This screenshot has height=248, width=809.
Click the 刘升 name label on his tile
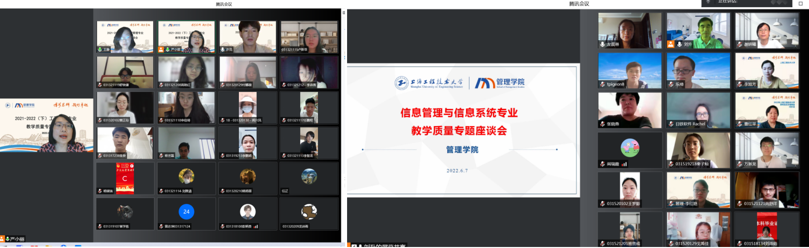point(688,44)
